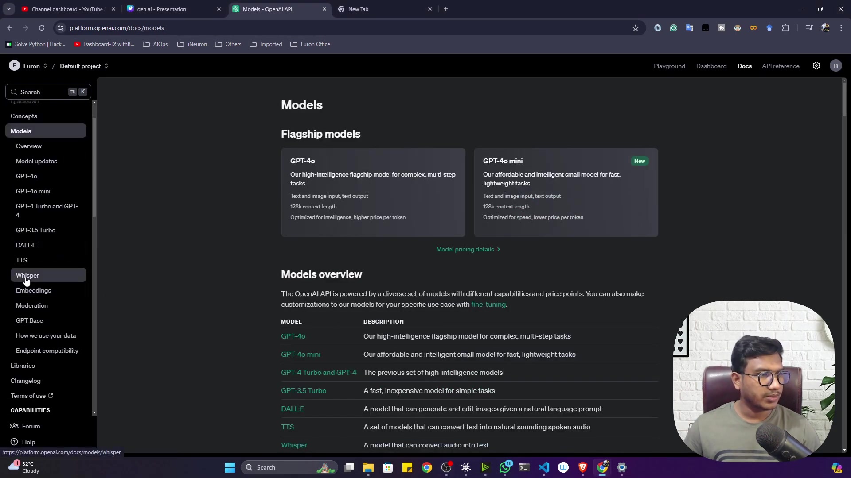Image resolution: width=851 pixels, height=478 pixels.
Task: Open Microsoft Store from the taskbar
Action: pos(388,467)
